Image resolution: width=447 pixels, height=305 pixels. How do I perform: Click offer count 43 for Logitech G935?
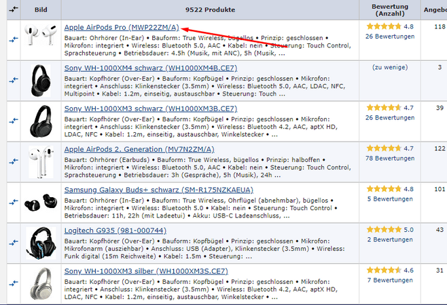[440, 230]
